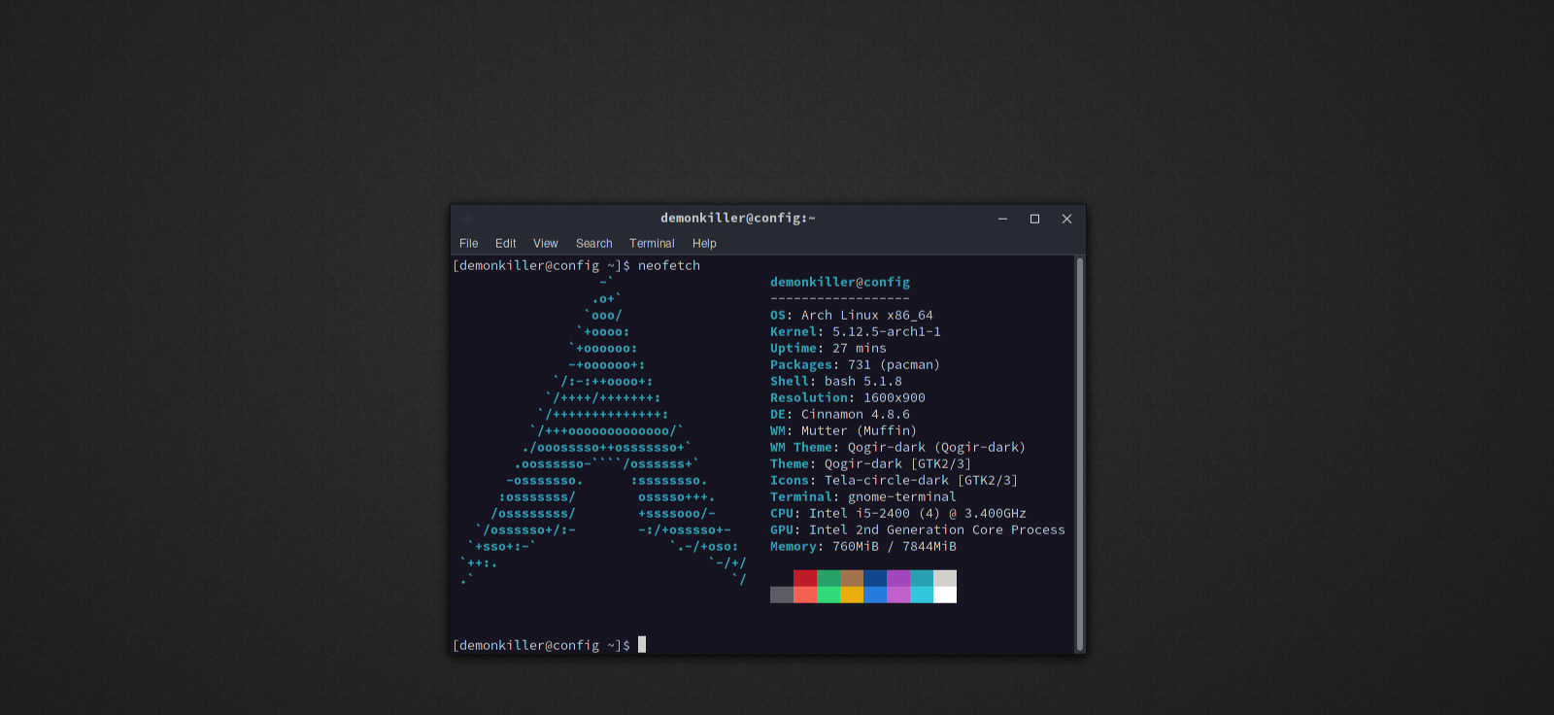This screenshot has height=715, width=1554.
Task: Click the 'Memory: 760MiB / 7844MiB' line
Action: [863, 546]
